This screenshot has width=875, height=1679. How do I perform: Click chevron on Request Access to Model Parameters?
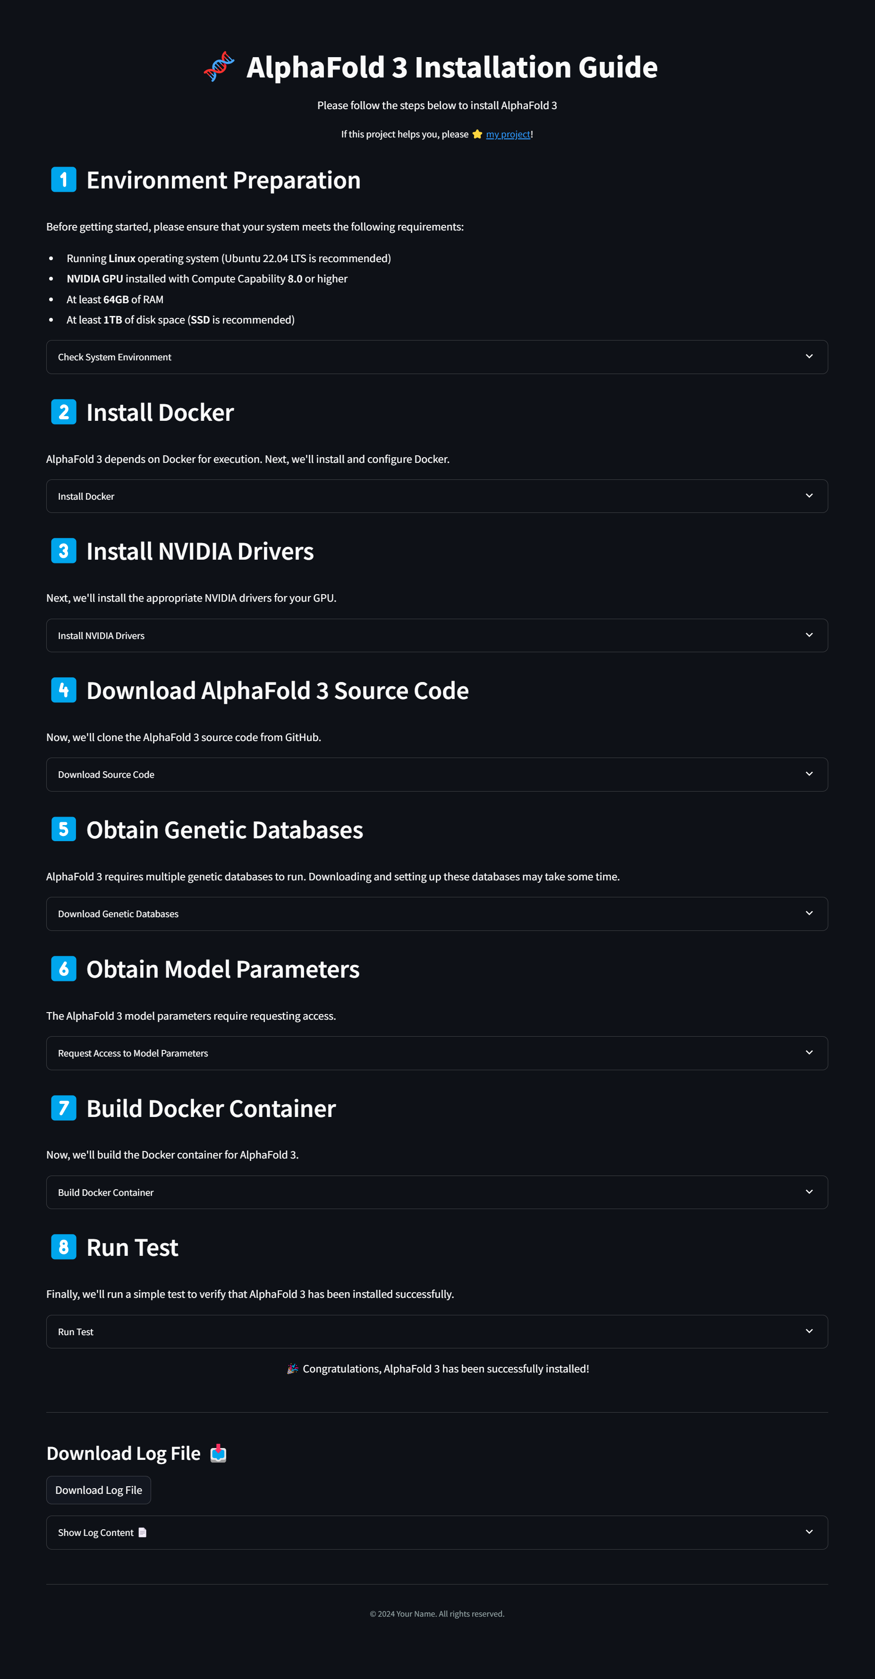(808, 1053)
